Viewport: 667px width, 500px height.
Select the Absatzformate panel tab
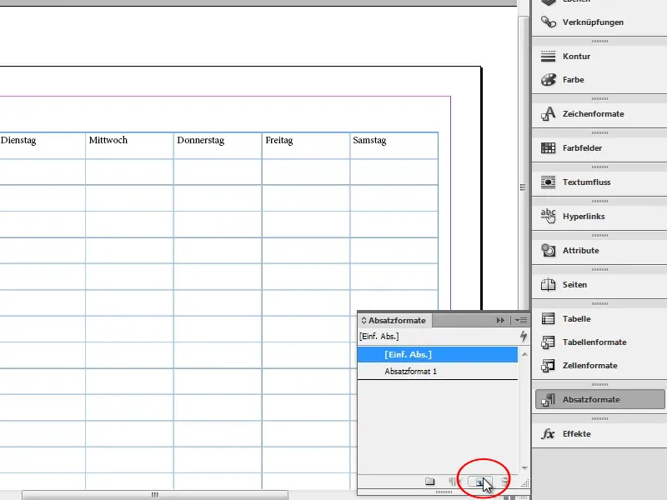(x=395, y=321)
